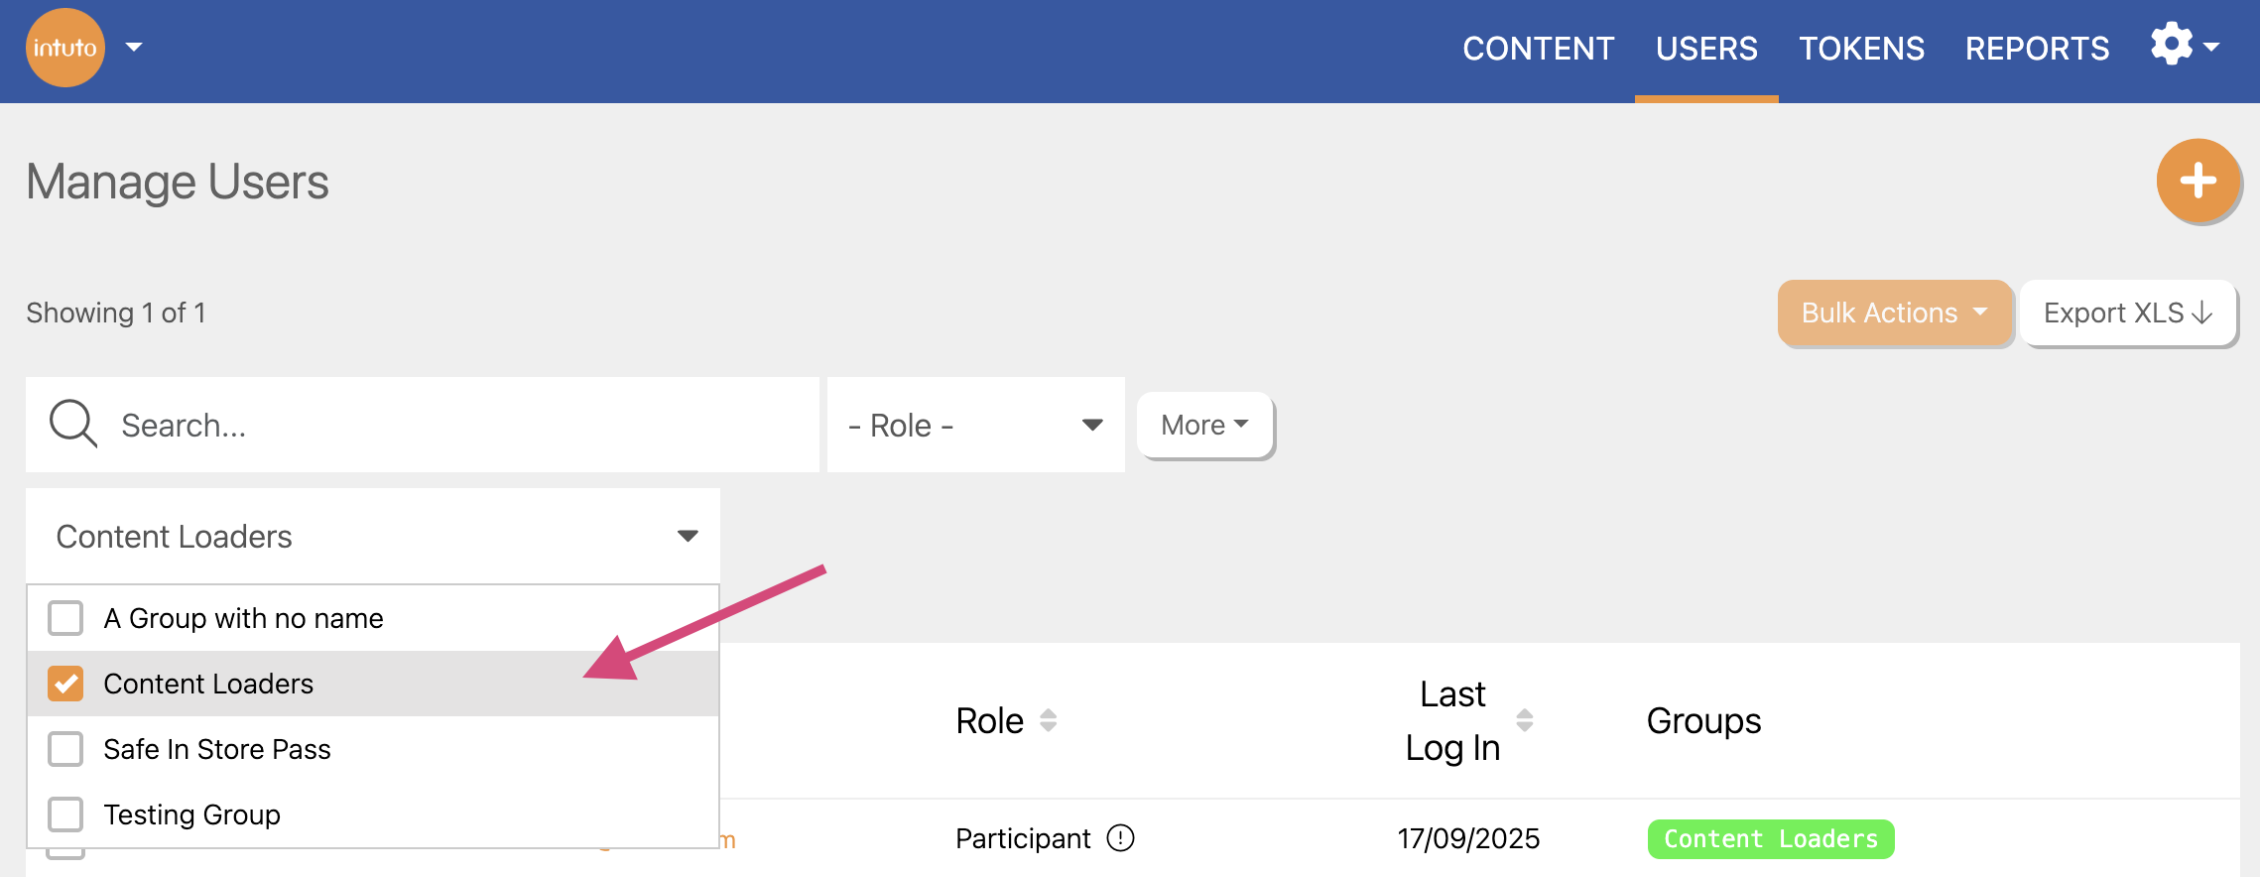Click the Participant role info icon

(x=1120, y=838)
